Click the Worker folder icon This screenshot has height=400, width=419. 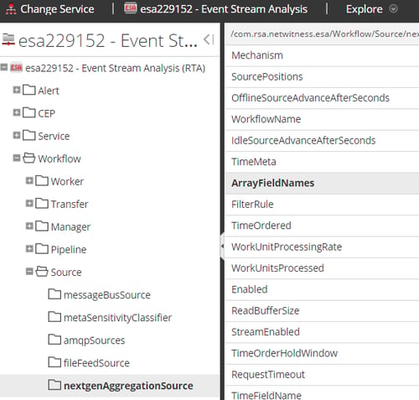coord(42,180)
